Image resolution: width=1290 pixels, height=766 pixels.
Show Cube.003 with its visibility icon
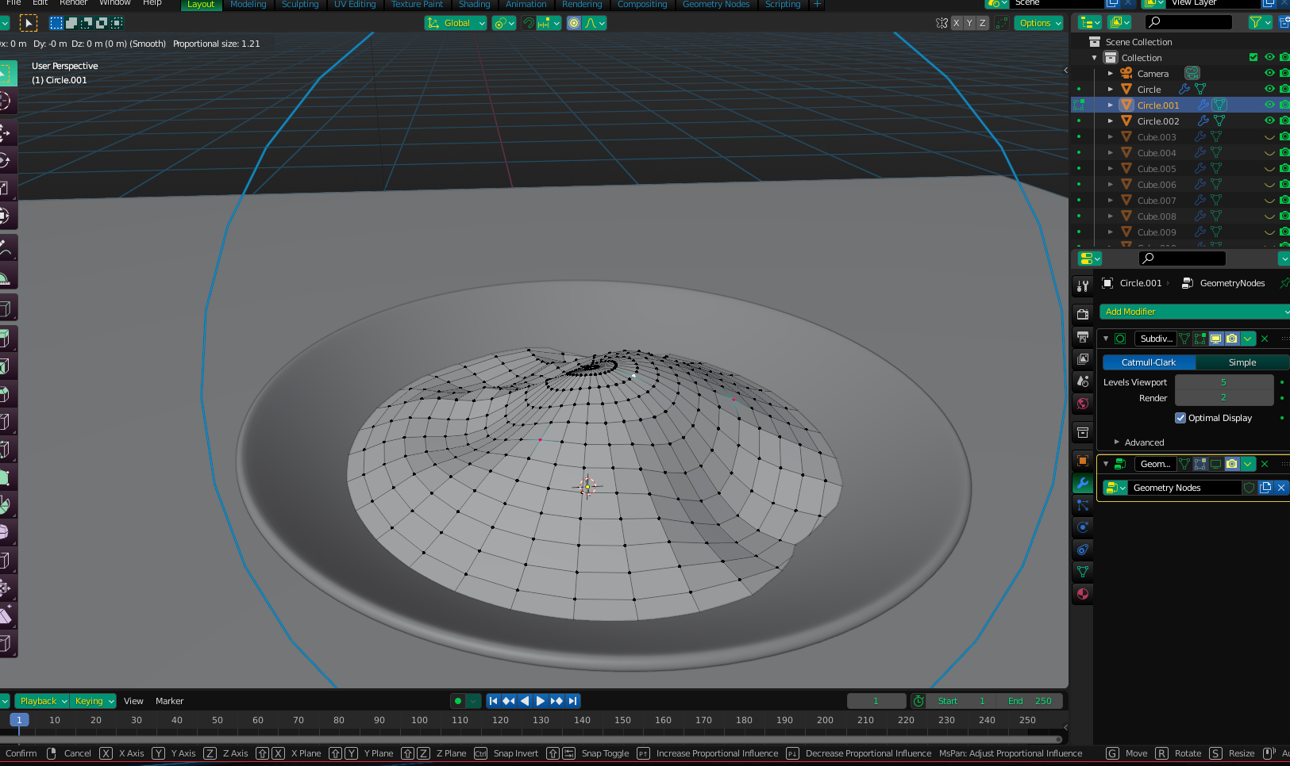pyautogui.click(x=1269, y=137)
